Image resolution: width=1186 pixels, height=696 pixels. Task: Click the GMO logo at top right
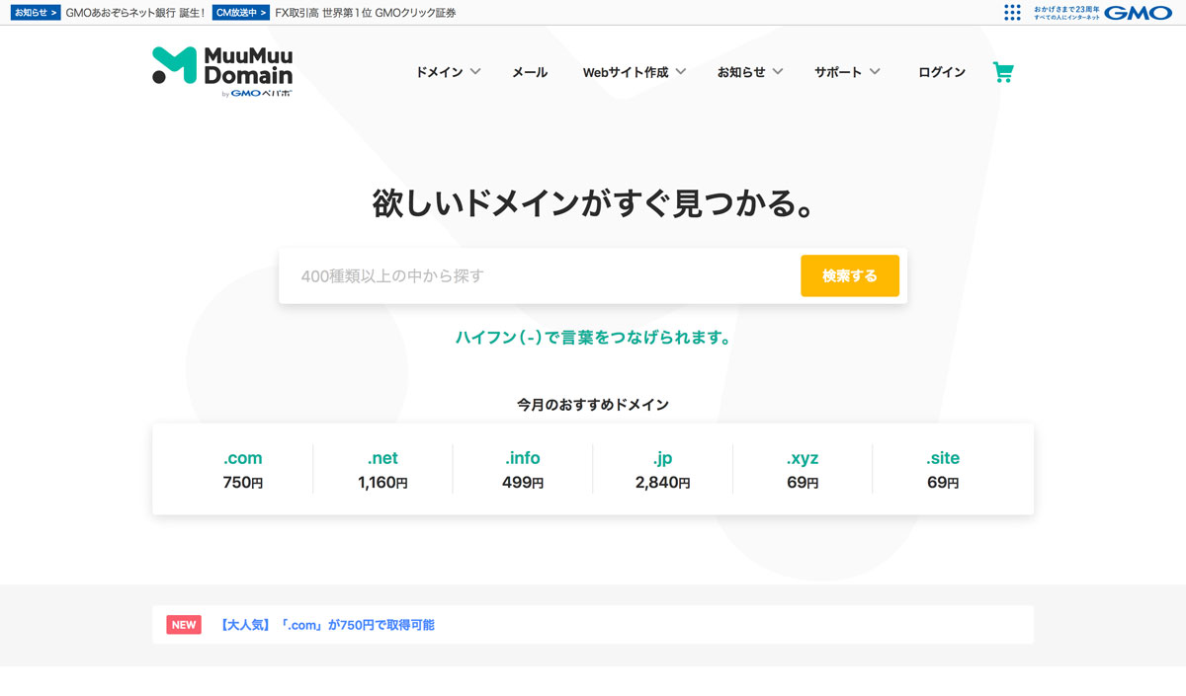(x=1138, y=12)
